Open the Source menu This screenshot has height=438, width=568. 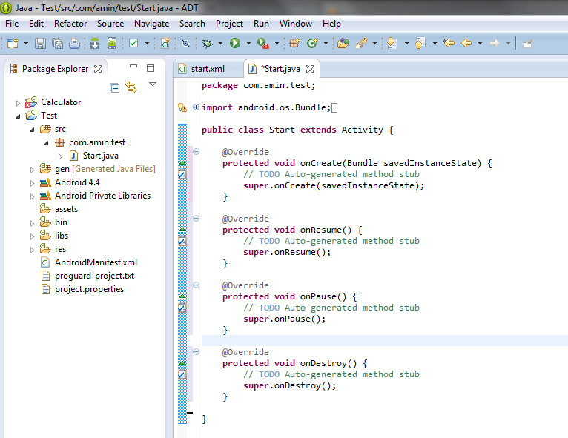click(x=110, y=24)
